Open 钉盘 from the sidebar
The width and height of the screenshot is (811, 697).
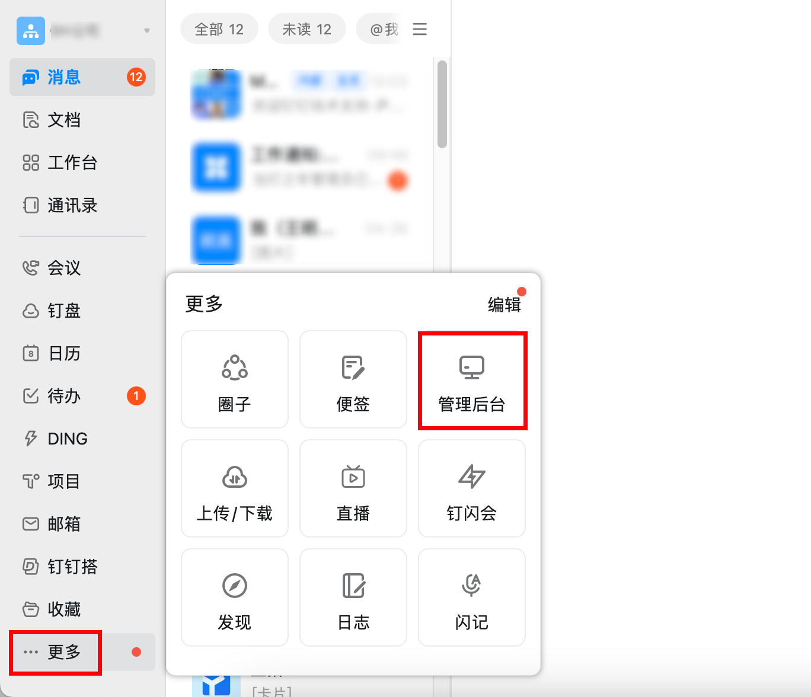(64, 311)
